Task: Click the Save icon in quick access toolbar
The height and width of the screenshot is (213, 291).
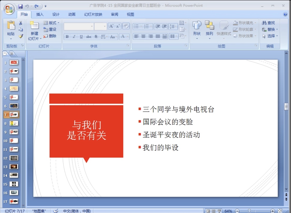Action: [x=20, y=6]
